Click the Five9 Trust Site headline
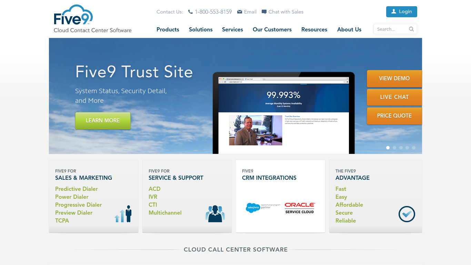 pos(134,72)
